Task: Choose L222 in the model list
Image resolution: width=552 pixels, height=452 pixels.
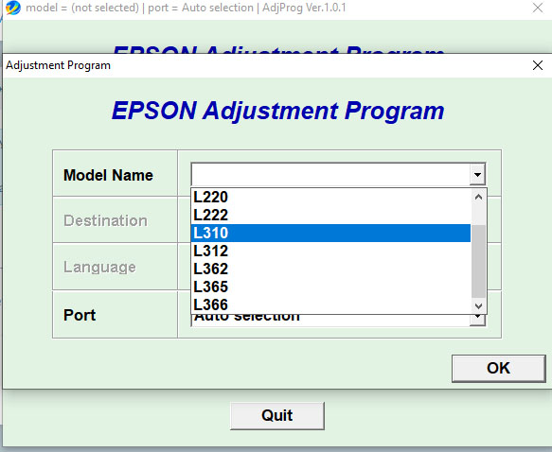Action: point(330,215)
